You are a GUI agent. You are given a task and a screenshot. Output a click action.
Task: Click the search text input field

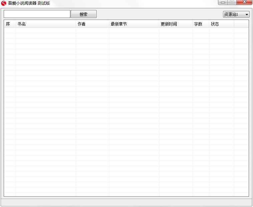coord(37,14)
